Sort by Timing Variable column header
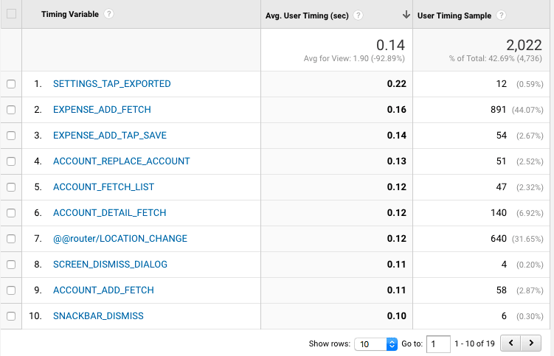554x356 pixels. [69, 14]
